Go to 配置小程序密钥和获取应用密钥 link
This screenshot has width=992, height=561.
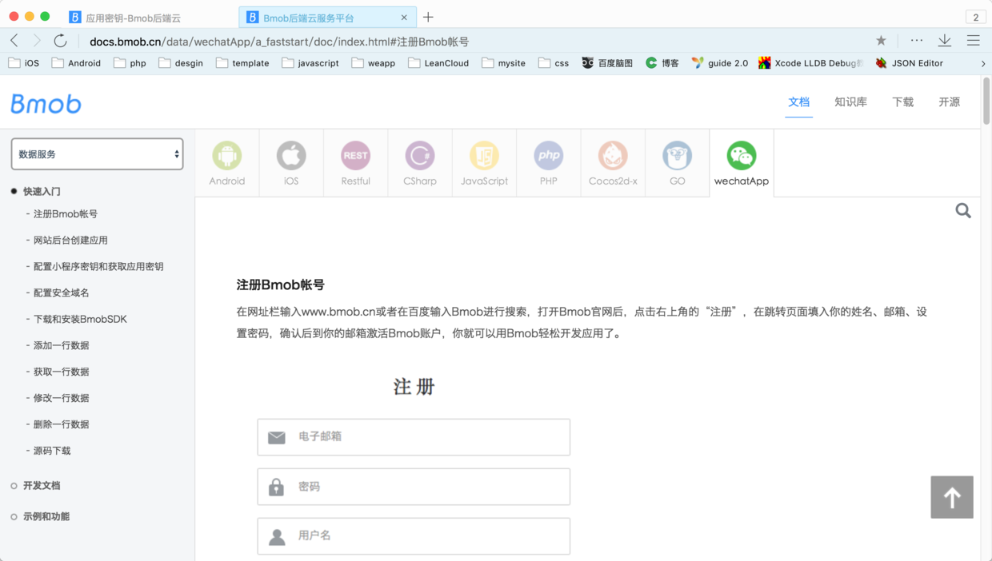[x=98, y=267]
